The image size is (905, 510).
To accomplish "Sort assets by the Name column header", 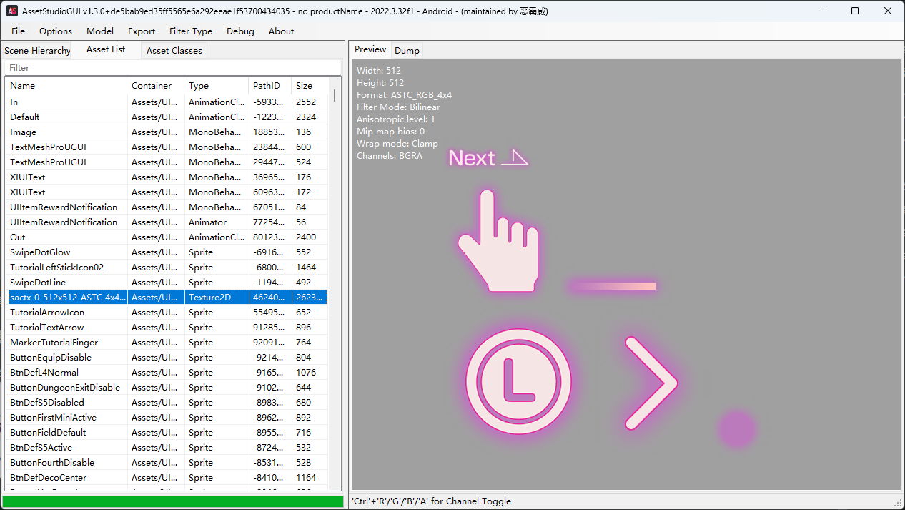I will tap(67, 86).
